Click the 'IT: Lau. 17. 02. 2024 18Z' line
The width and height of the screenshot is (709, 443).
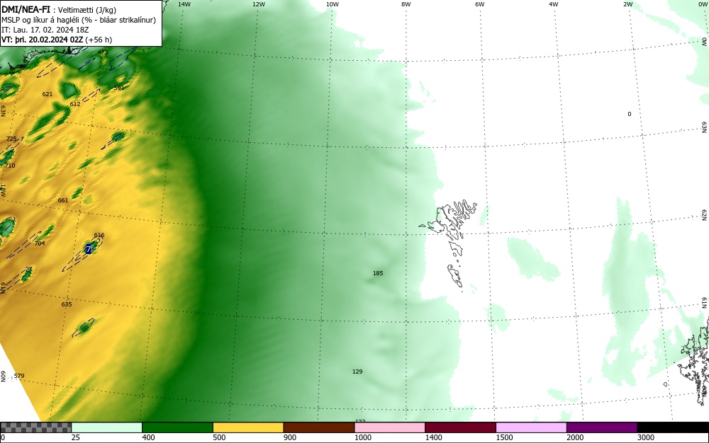(x=45, y=30)
